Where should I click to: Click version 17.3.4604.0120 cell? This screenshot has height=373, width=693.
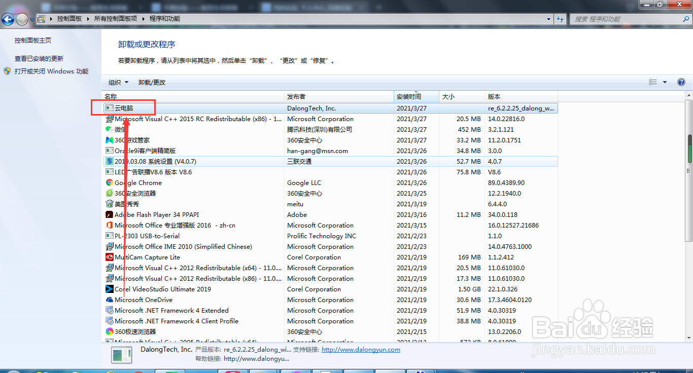click(510, 300)
